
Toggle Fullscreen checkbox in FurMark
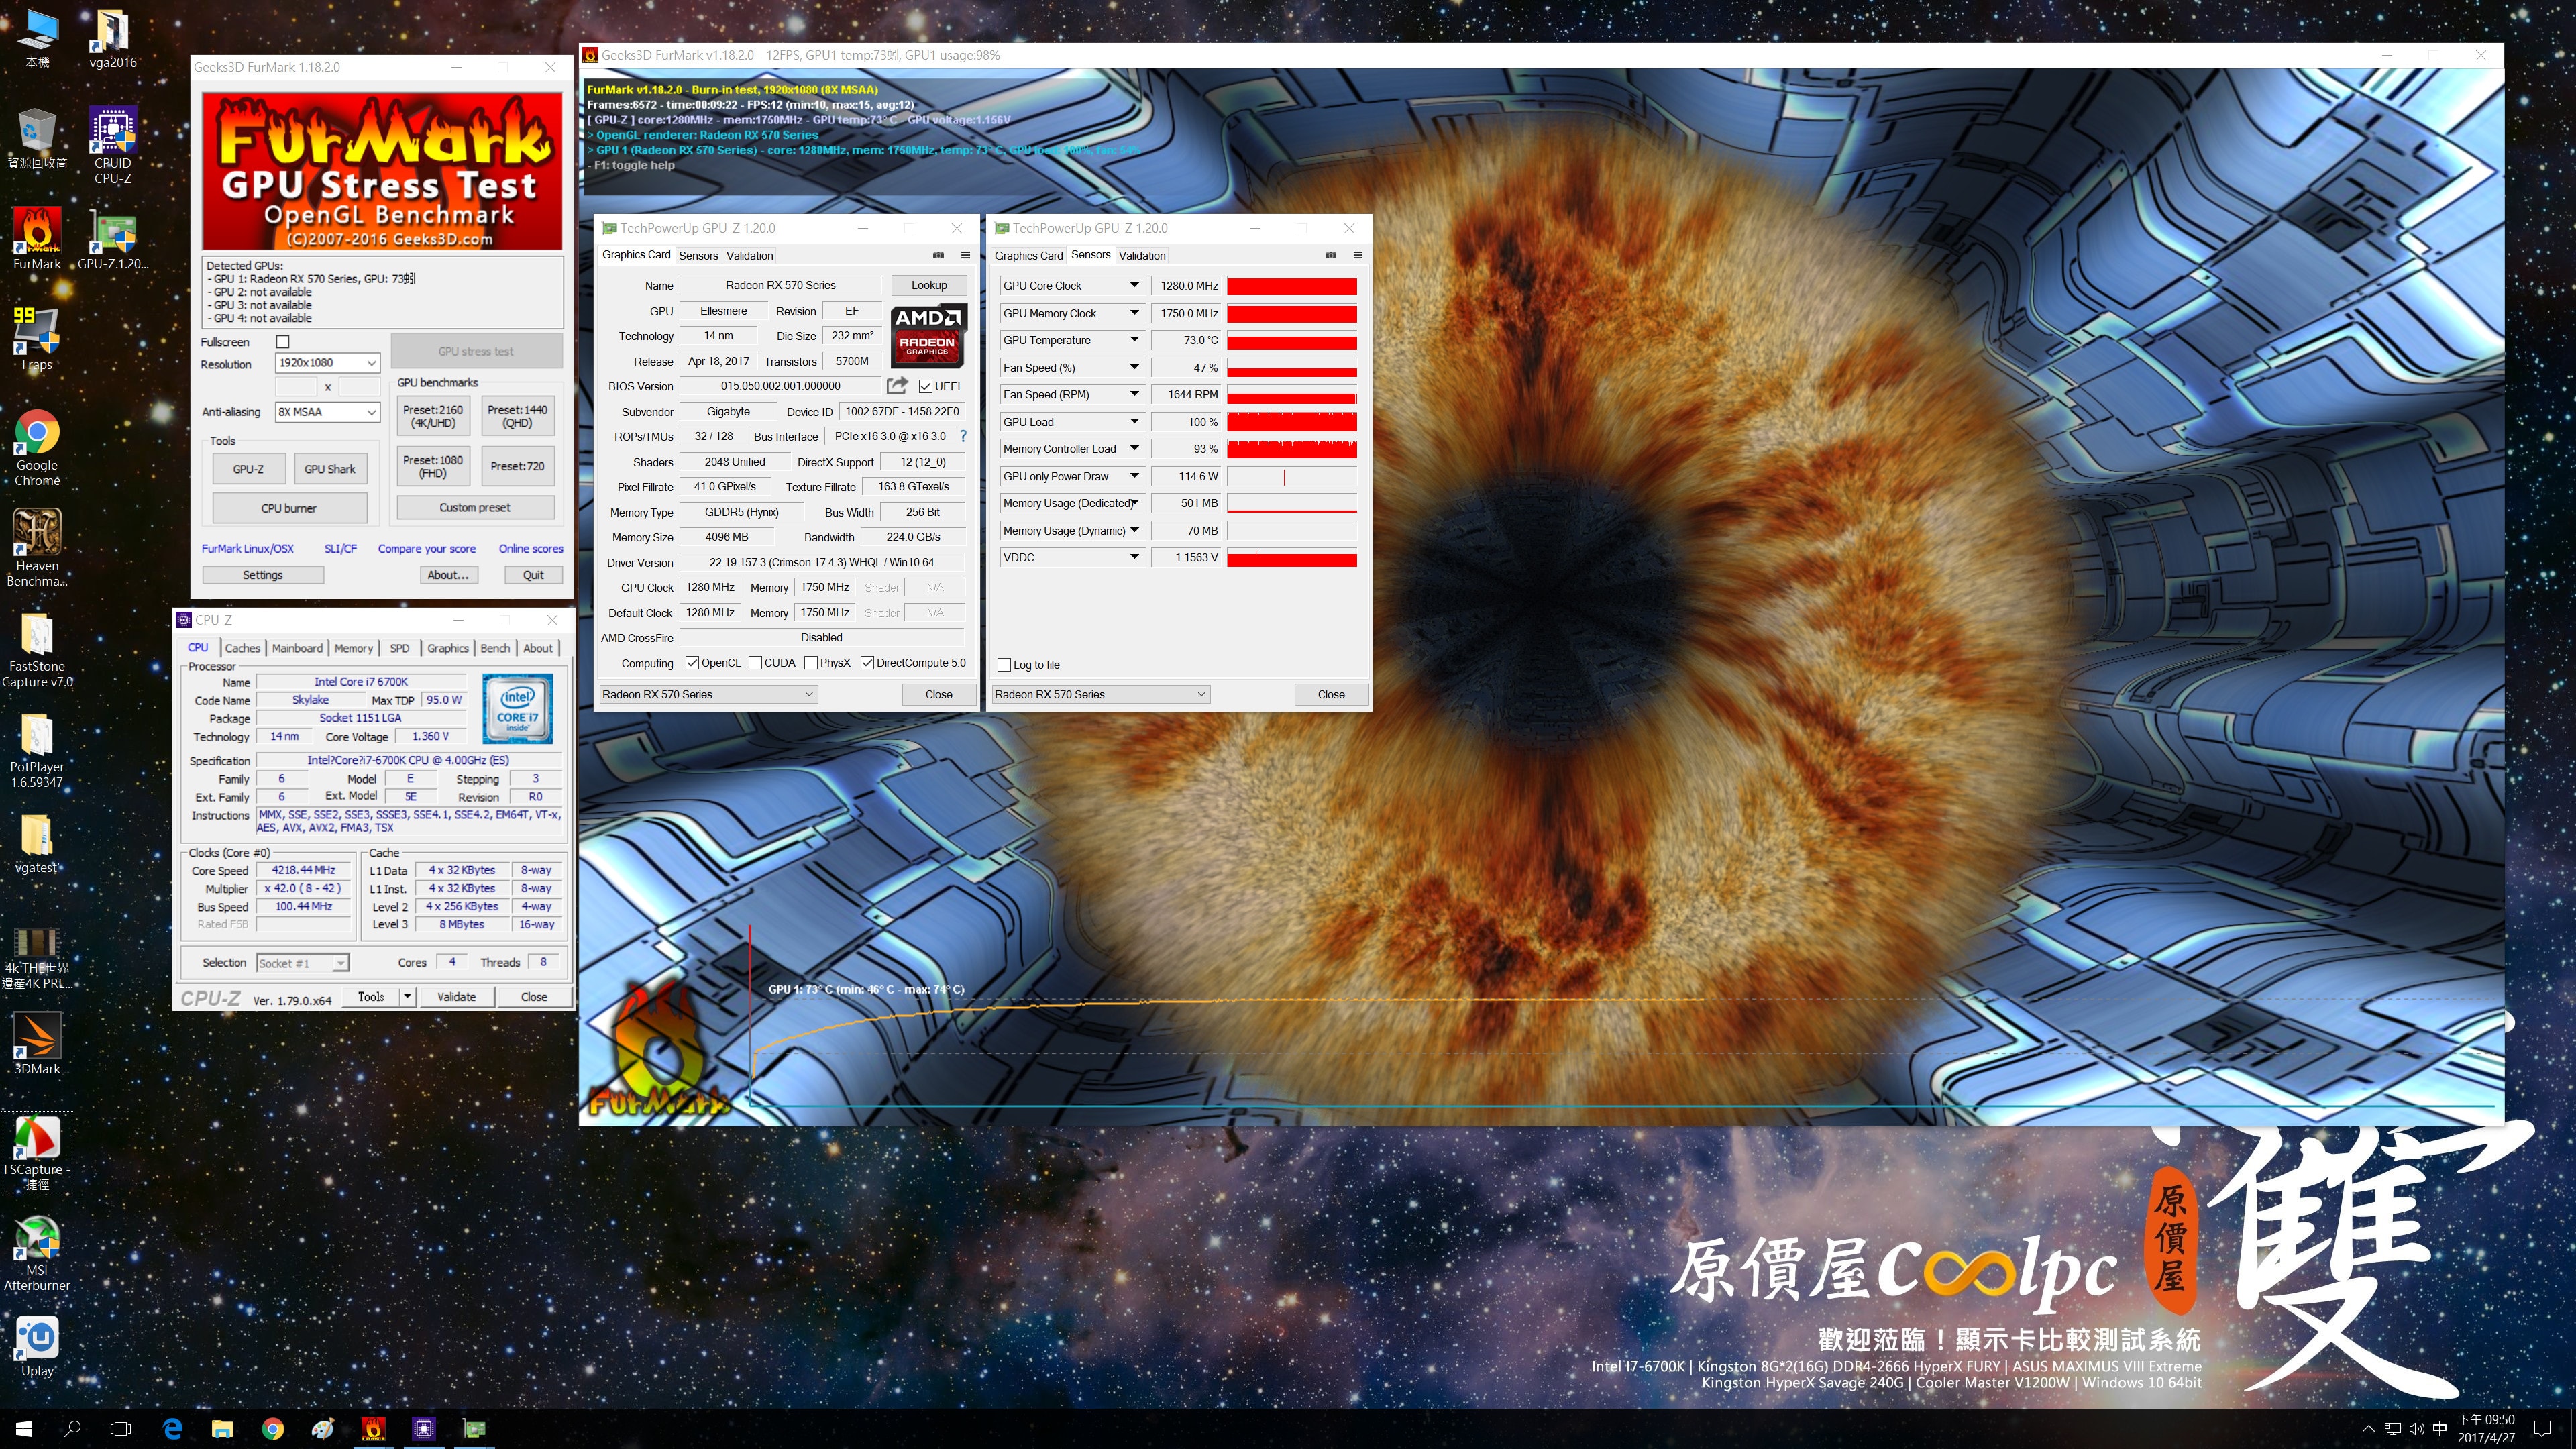pyautogui.click(x=283, y=342)
